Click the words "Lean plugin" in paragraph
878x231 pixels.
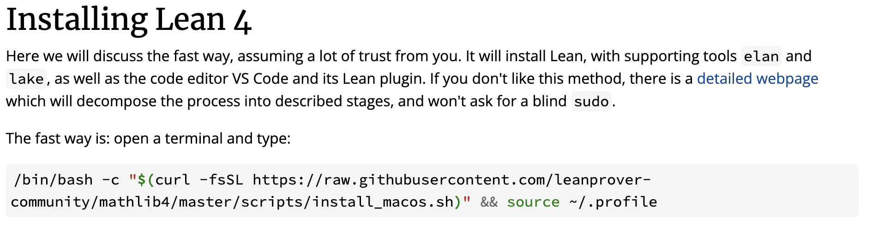click(x=384, y=79)
